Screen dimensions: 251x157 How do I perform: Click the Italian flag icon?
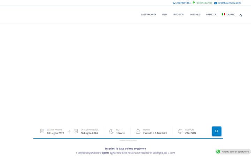pos(223,14)
